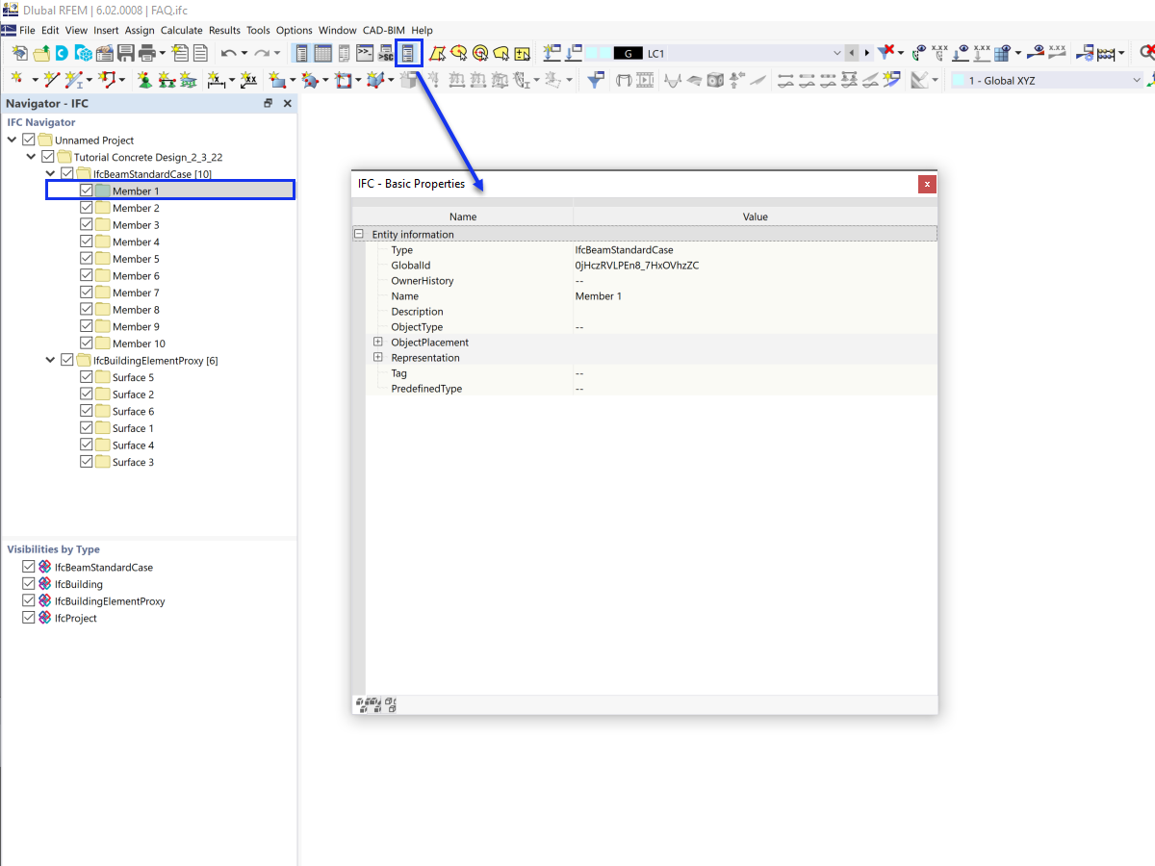The image size is (1155, 866).
Task: Select the New Model icon
Action: 20,53
